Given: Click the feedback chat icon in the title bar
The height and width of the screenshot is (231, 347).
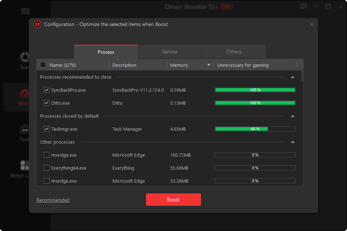Looking at the screenshot, I should [304, 6].
